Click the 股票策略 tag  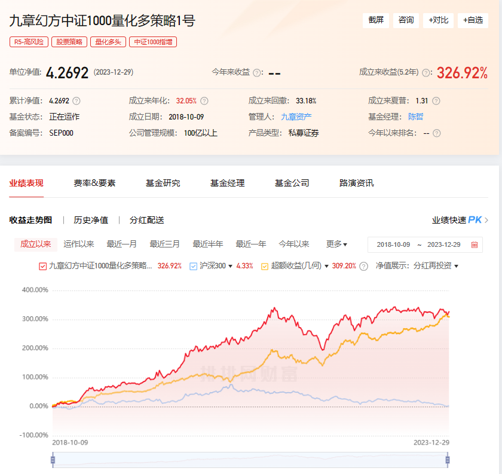pyautogui.click(x=69, y=42)
